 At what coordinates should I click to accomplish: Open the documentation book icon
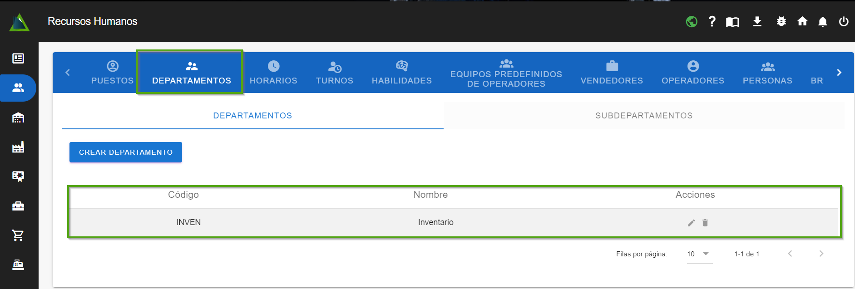point(732,22)
